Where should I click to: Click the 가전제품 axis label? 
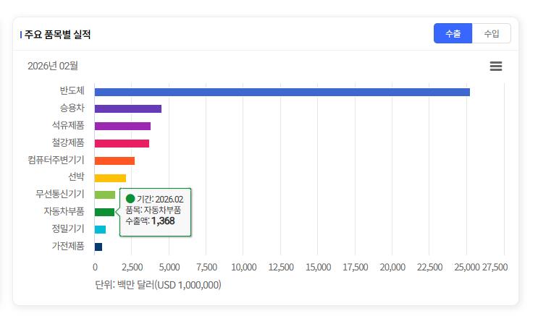click(x=68, y=246)
